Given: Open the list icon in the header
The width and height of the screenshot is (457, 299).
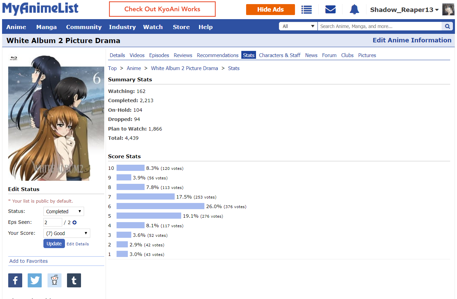Looking at the screenshot, I should click(x=306, y=10).
